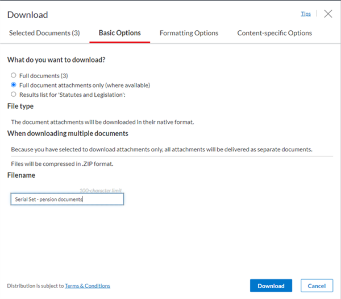Viewport: 341px width, 299px height.
Task: Click the 'Statutes and Legislation' option label text
Action: (90, 95)
